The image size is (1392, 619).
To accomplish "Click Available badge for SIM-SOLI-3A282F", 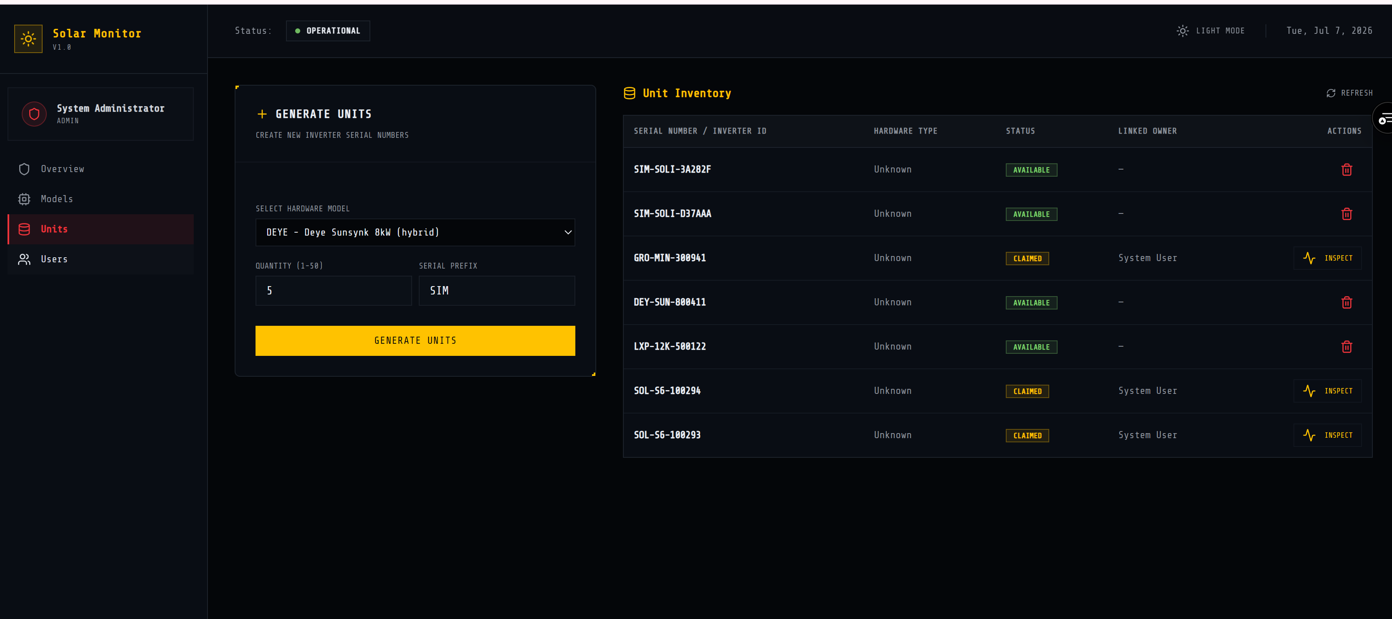I will (1031, 170).
